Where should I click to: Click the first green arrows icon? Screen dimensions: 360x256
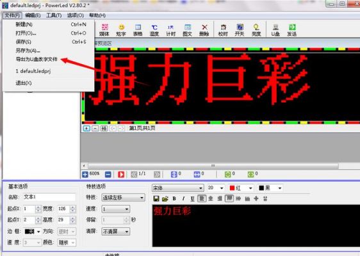tap(227, 175)
